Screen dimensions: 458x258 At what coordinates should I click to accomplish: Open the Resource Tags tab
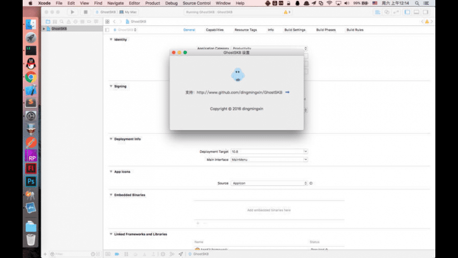[246, 30]
